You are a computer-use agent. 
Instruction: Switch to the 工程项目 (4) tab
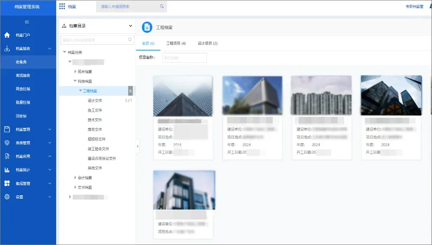click(176, 43)
